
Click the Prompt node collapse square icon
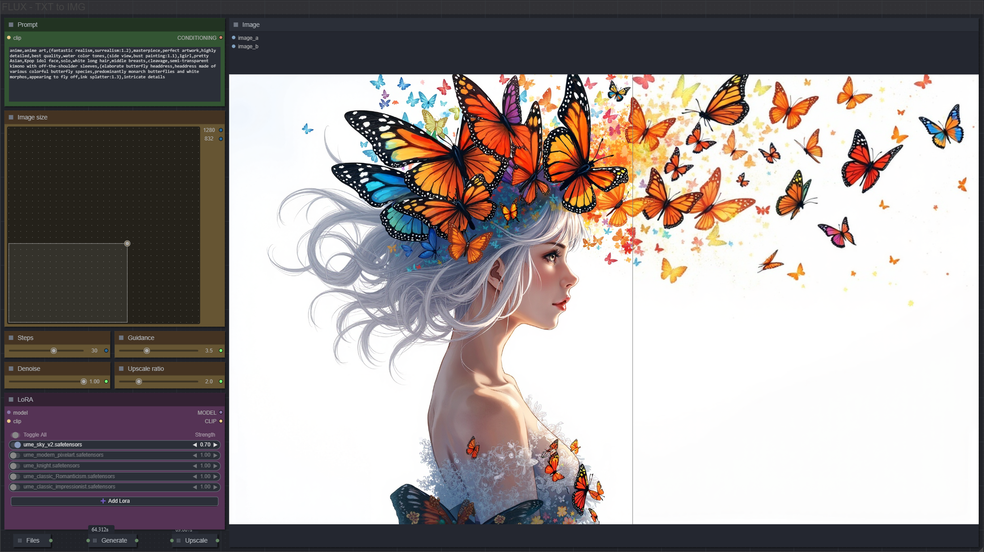[11, 25]
